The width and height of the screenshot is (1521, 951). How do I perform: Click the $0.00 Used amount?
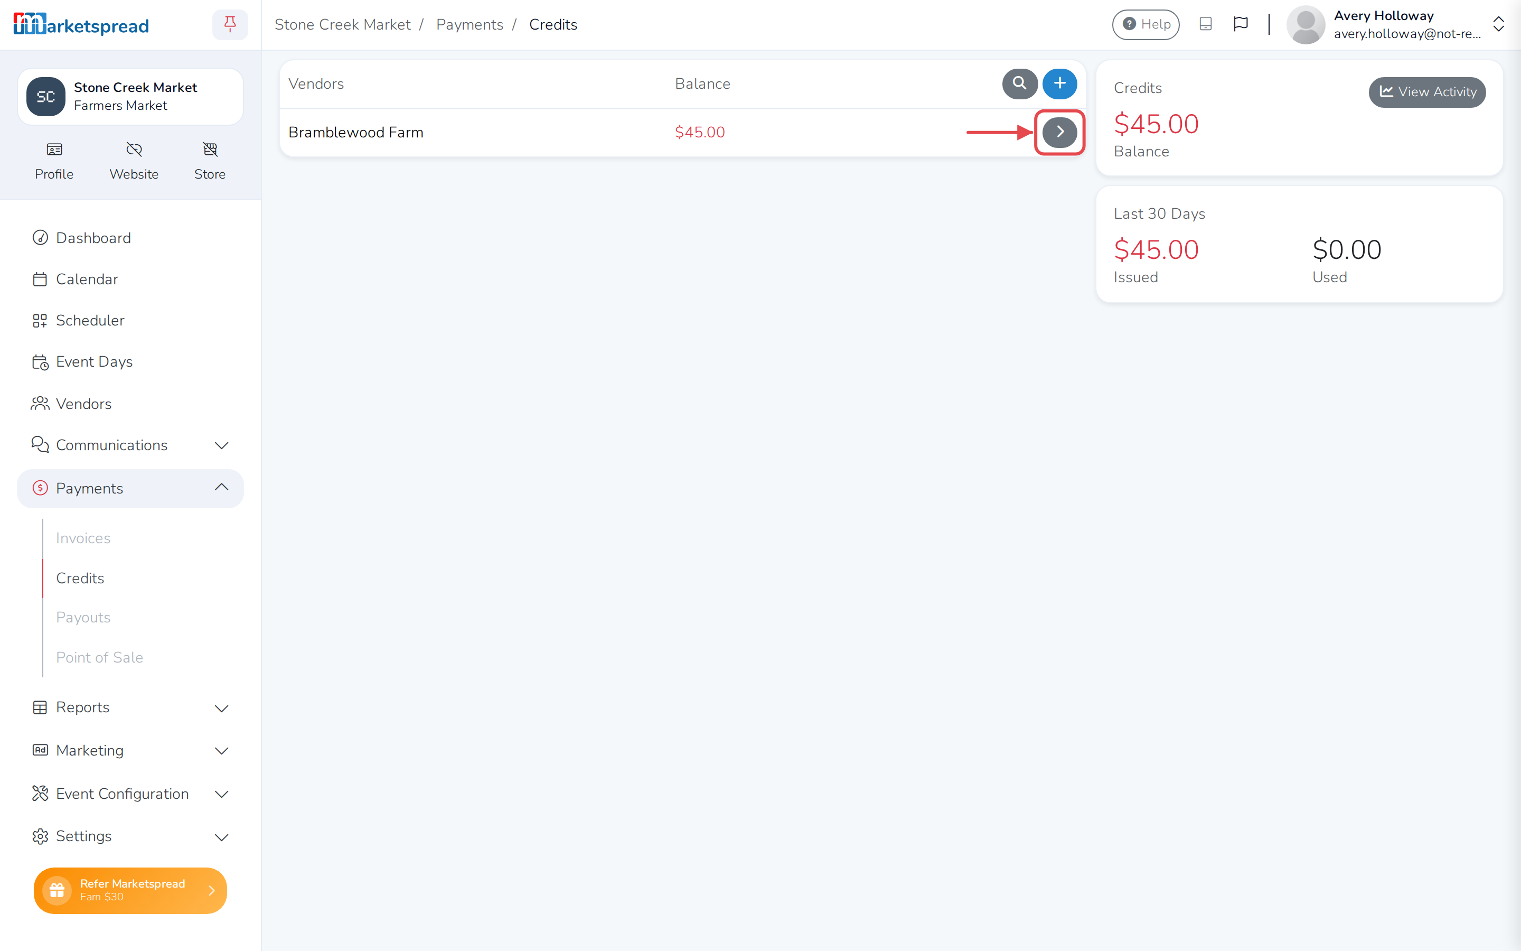pyautogui.click(x=1346, y=250)
